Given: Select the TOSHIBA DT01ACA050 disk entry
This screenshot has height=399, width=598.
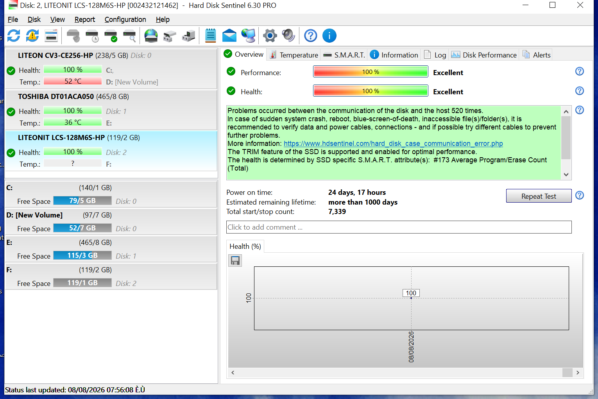Looking at the screenshot, I should click(x=111, y=110).
